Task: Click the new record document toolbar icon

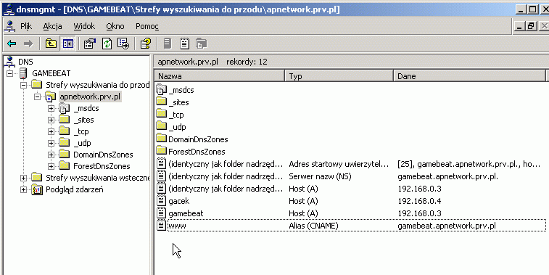Action: (184, 44)
